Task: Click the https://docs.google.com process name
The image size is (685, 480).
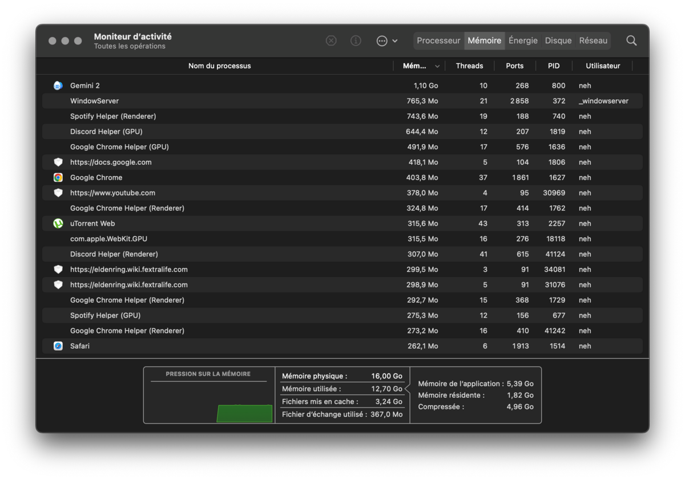Action: tap(111, 162)
